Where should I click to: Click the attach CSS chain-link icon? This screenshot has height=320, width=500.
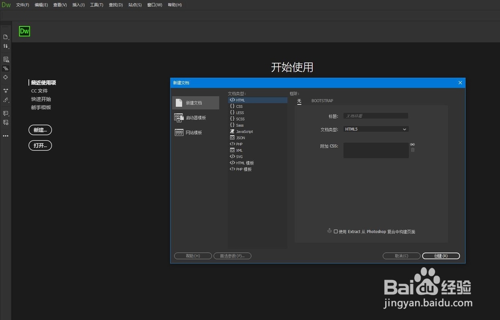[x=413, y=144]
